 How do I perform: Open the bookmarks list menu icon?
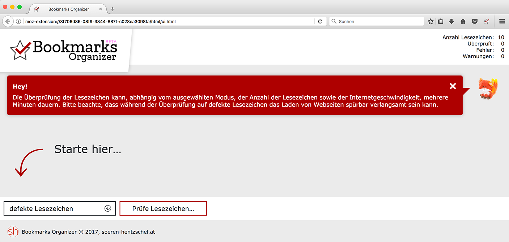click(441, 22)
